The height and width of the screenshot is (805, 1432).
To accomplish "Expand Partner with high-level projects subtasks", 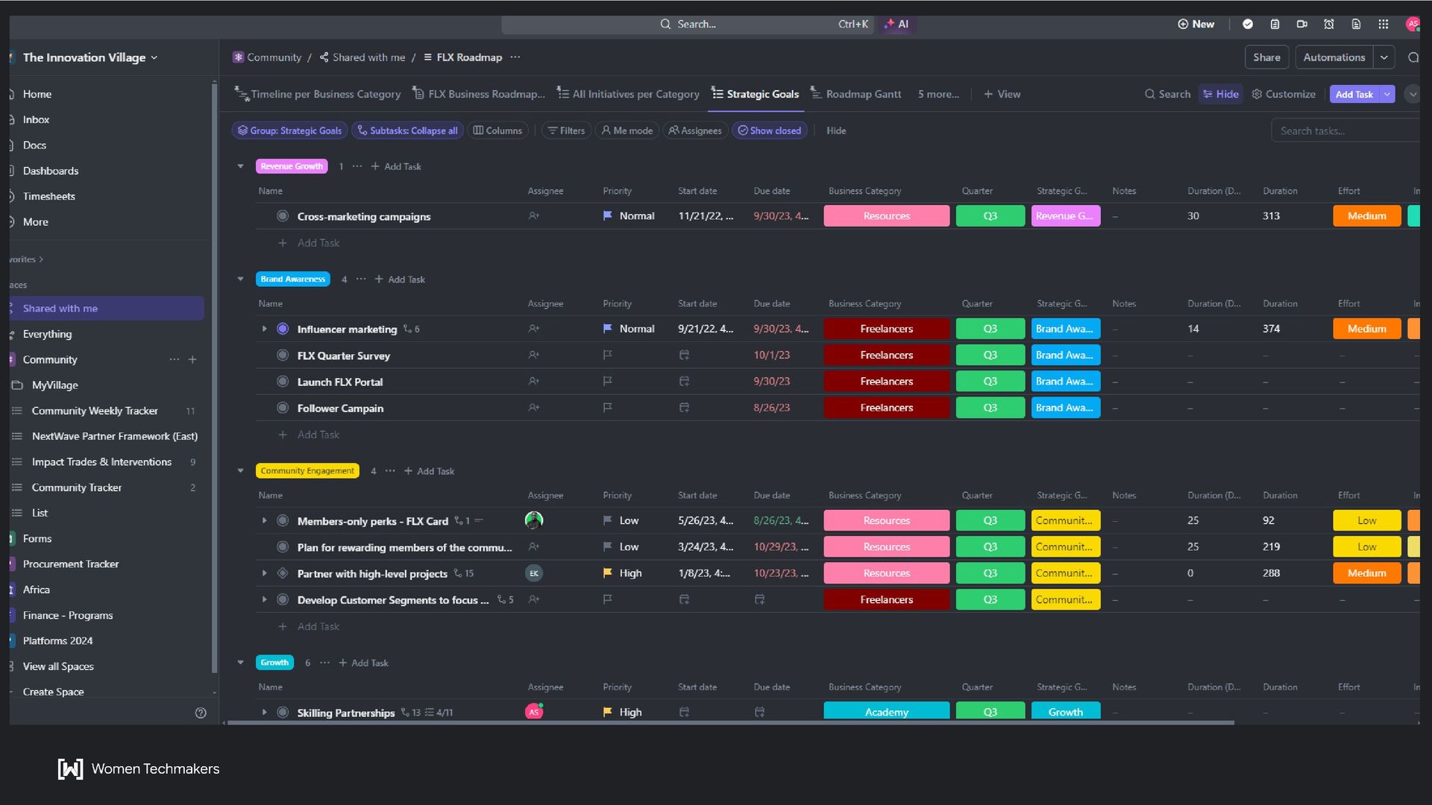I will 264,573.
